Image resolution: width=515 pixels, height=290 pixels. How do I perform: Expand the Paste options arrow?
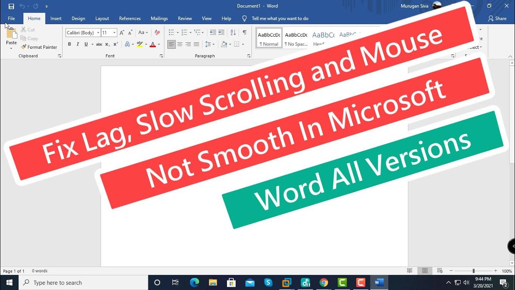pos(11,48)
